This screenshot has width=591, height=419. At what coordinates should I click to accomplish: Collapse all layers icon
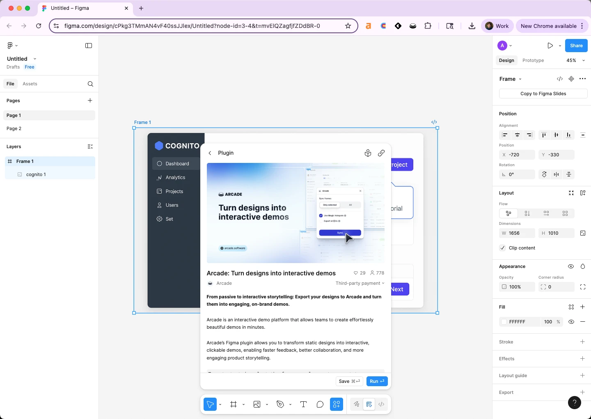pyautogui.click(x=90, y=147)
